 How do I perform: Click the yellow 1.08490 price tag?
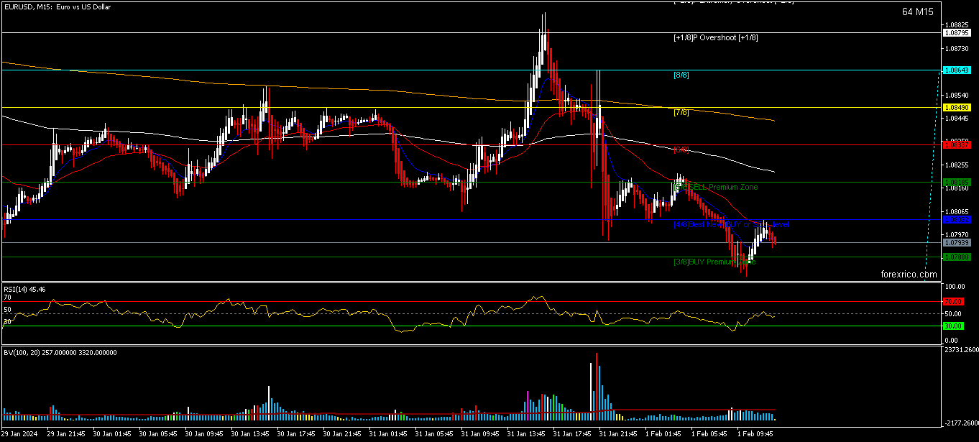(958, 108)
